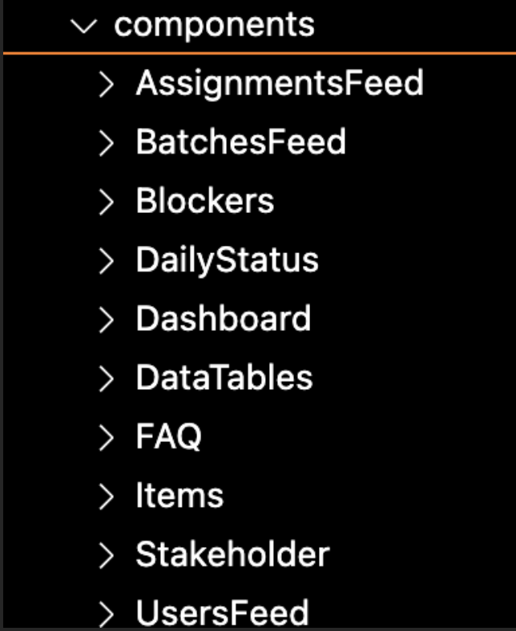This screenshot has width=516, height=631.
Task: Open the Dashboard folder entry
Action: point(223,319)
